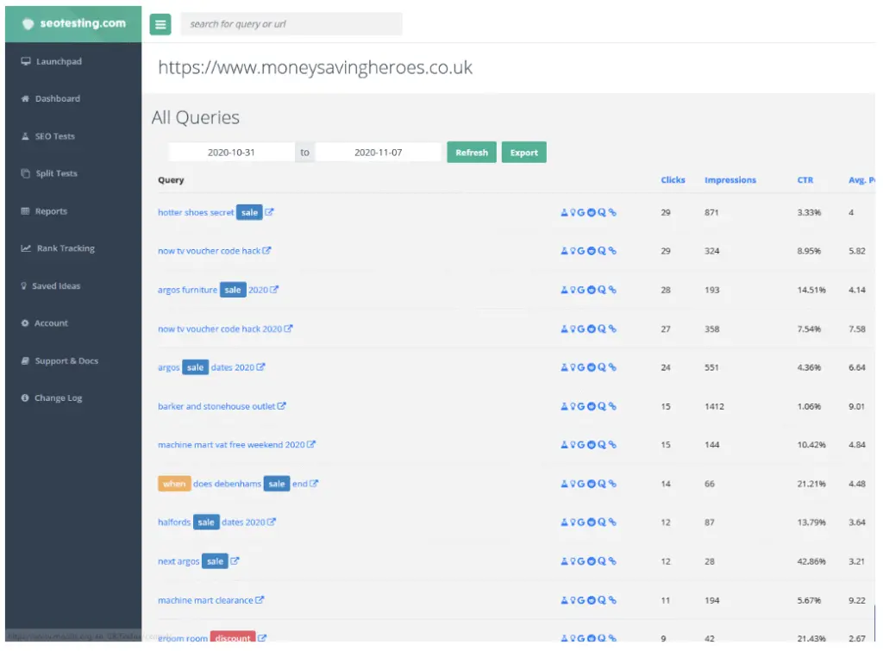Open external link icon beside barker and stonehouse outlet
883x651 pixels.
(282, 405)
